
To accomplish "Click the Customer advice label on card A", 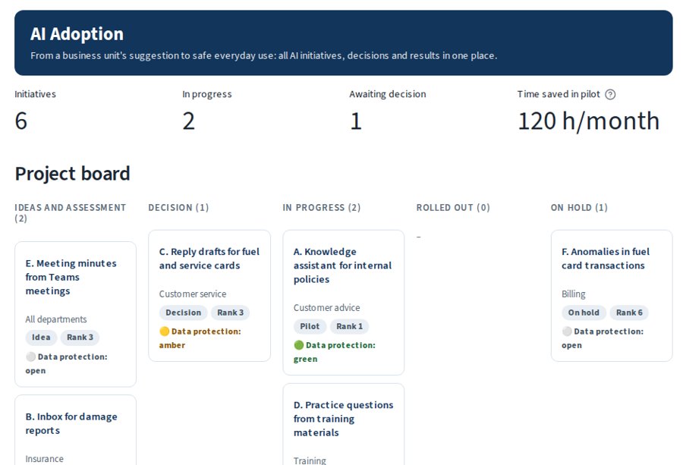I will (x=326, y=308).
